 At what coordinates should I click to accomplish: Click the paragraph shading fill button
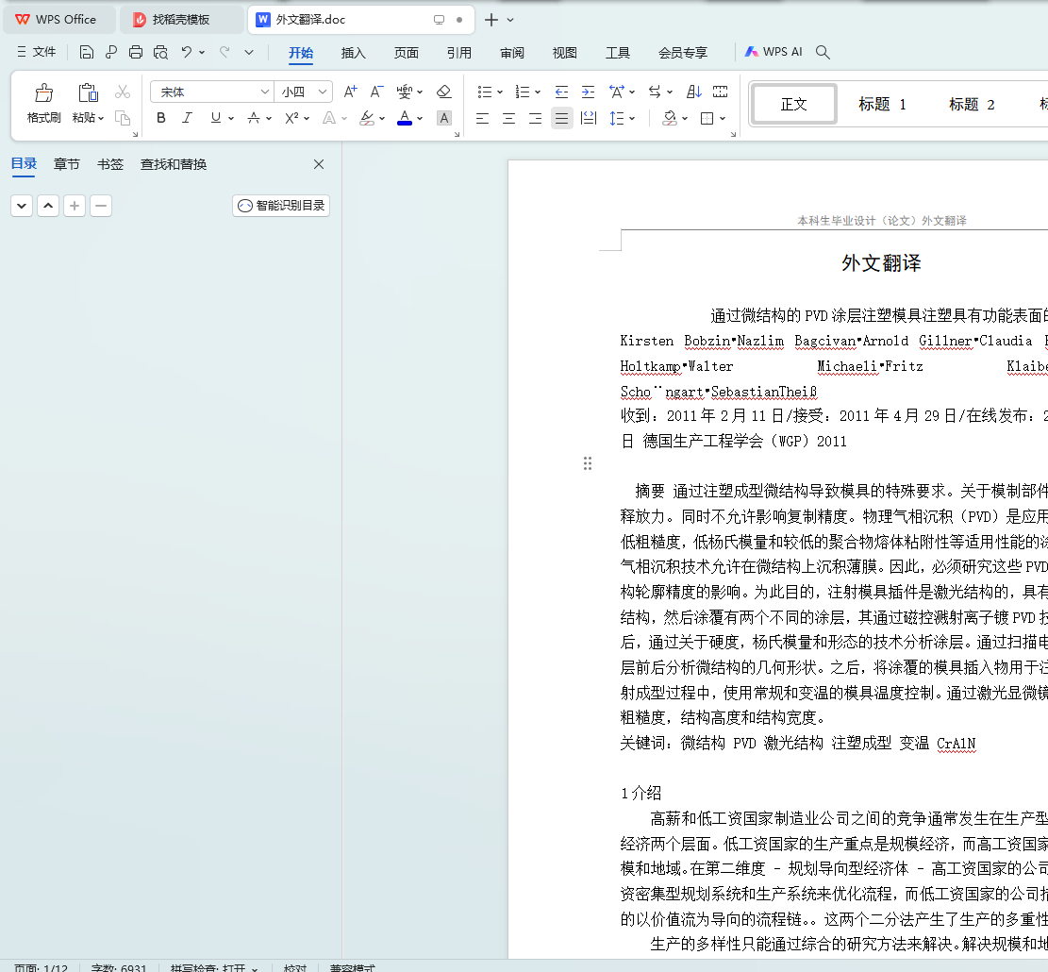point(670,118)
